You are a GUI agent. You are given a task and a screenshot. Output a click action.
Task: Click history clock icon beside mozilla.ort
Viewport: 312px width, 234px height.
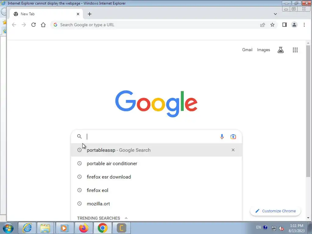pos(80,204)
